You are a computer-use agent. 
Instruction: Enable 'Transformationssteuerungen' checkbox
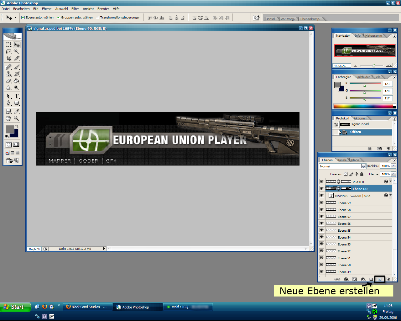(97, 18)
